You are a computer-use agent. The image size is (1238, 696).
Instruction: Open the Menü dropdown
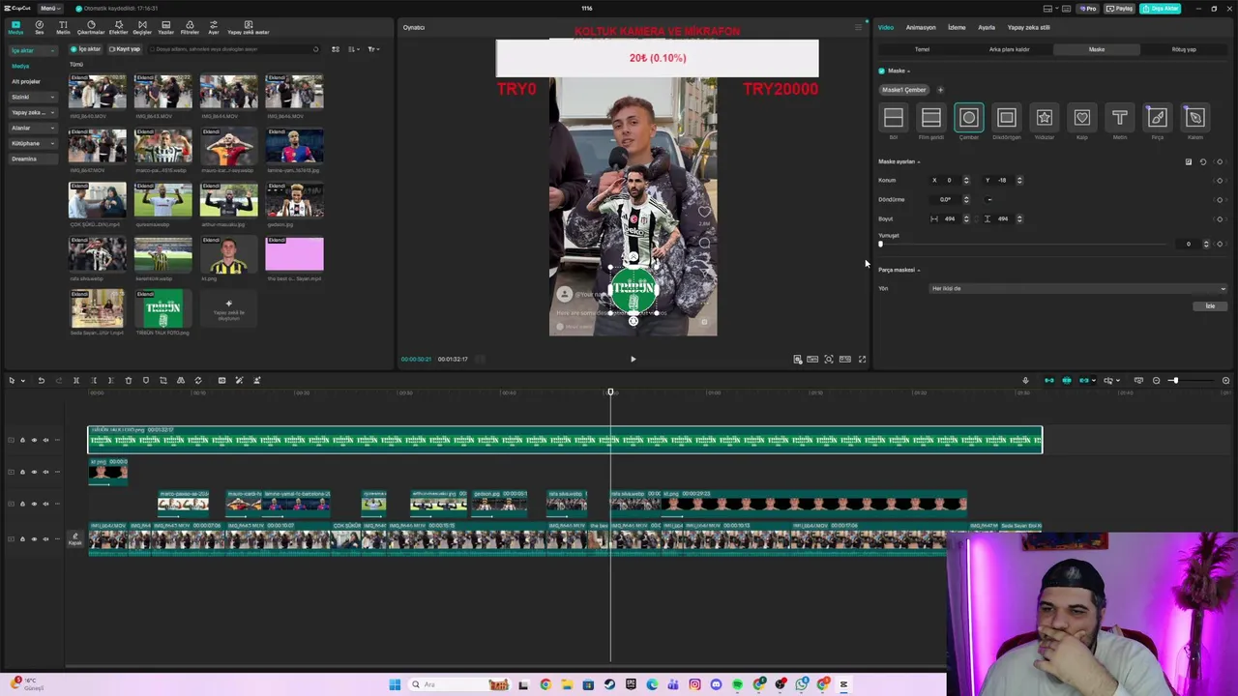click(48, 9)
